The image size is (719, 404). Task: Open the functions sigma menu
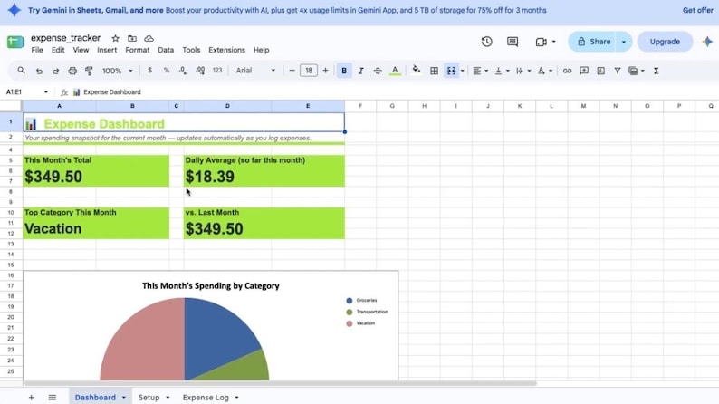point(657,71)
